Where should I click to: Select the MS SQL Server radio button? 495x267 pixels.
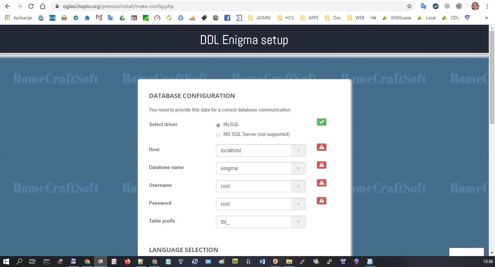coord(218,135)
